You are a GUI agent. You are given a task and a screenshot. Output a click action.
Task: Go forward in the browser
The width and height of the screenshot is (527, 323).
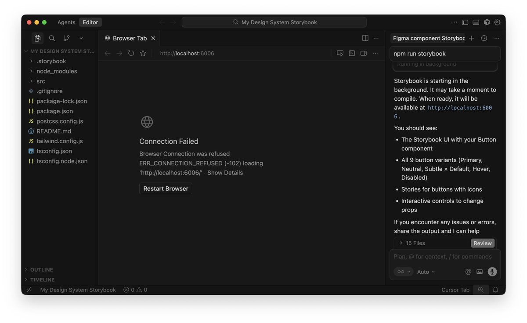[x=119, y=53]
